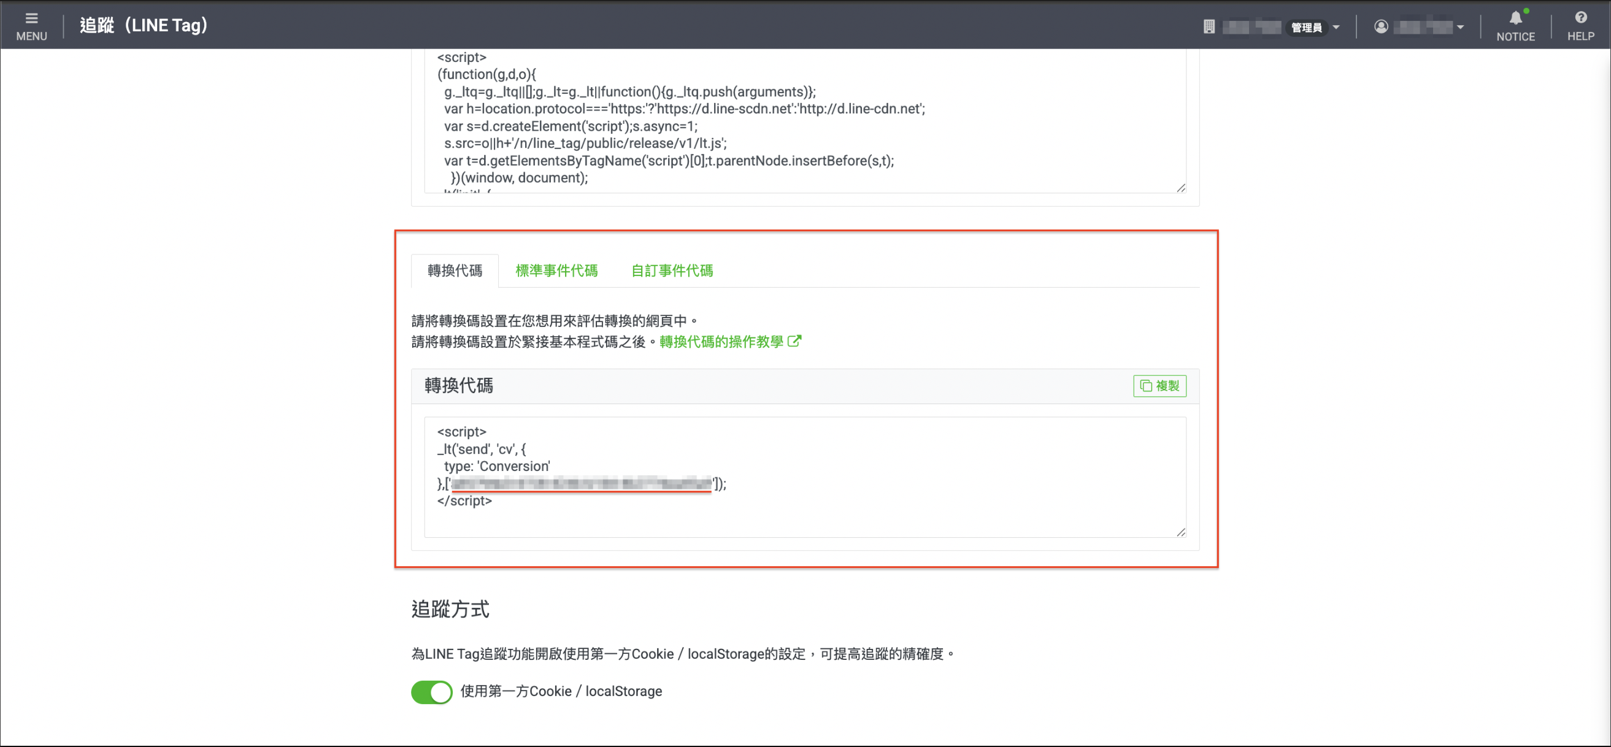Click the NOTICE bell icon
Viewport: 1611px width, 747px height.
tap(1515, 18)
